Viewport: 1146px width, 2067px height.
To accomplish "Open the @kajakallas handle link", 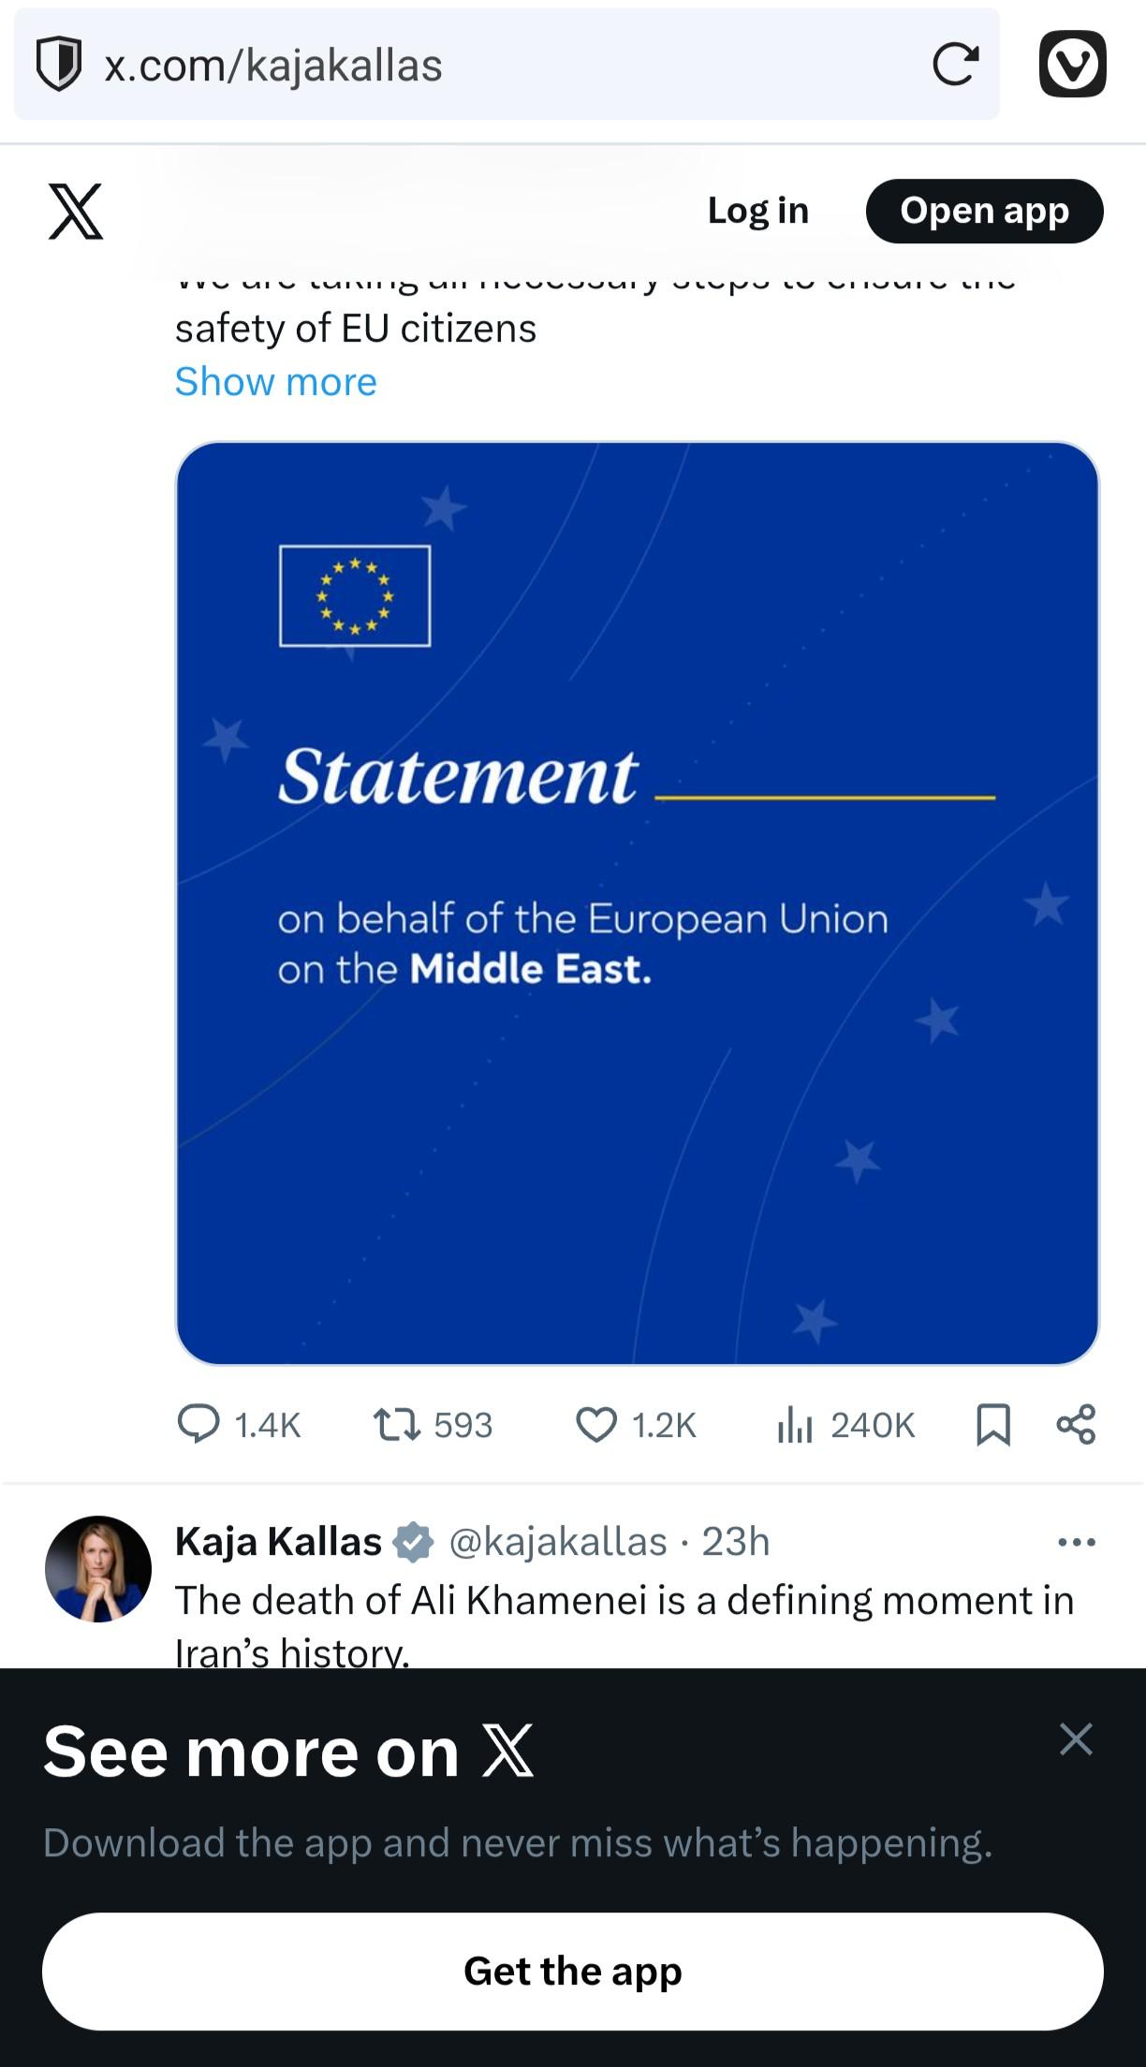I will (558, 1542).
